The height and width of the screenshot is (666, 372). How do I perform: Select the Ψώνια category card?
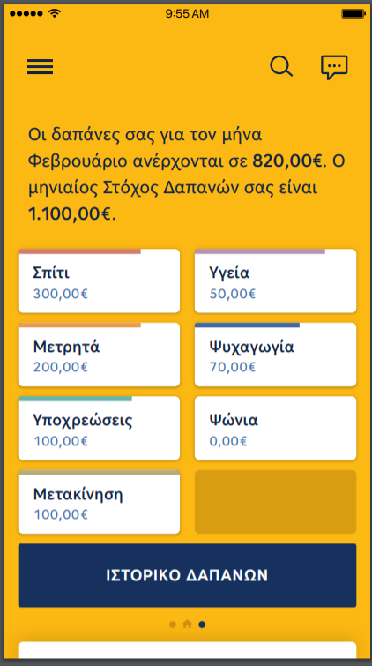pos(276,428)
